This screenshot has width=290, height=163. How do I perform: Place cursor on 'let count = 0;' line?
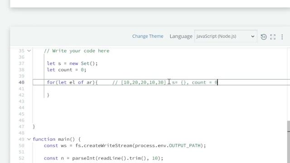coord(67,70)
